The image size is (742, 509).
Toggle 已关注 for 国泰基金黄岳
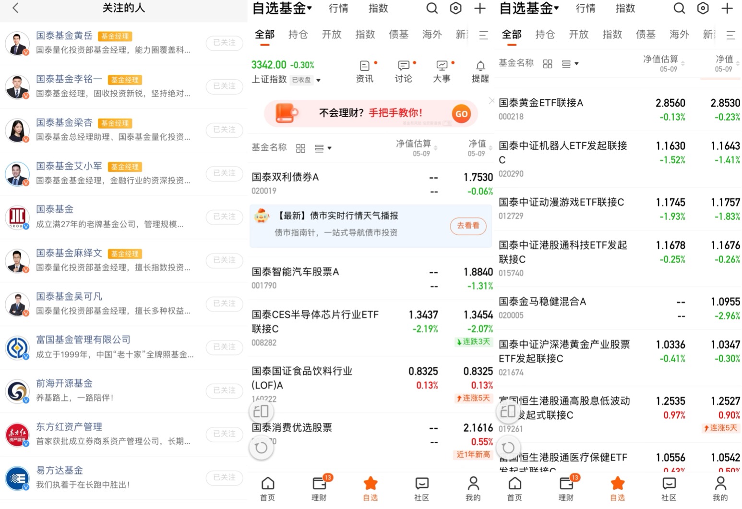224,43
